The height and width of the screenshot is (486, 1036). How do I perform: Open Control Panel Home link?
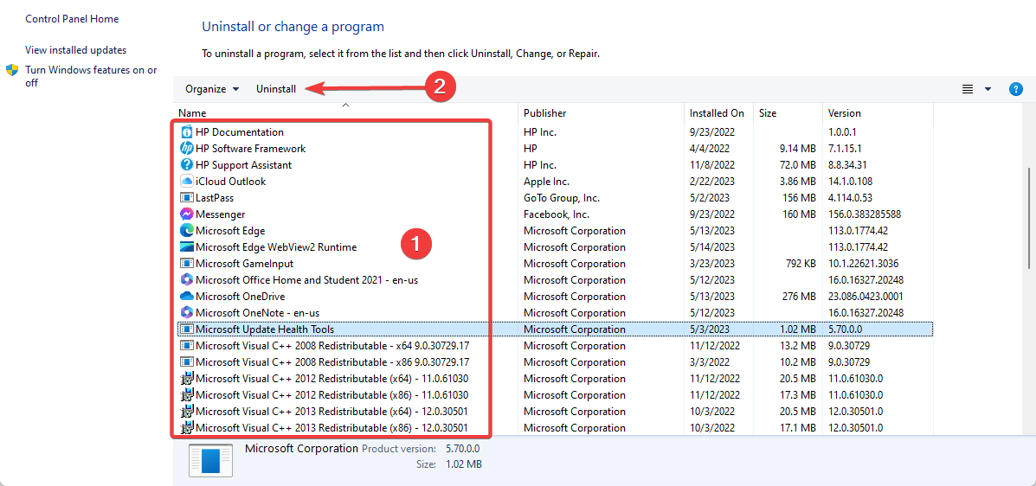tap(72, 19)
